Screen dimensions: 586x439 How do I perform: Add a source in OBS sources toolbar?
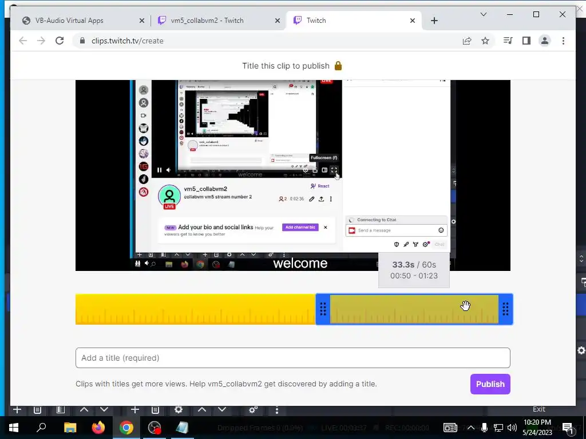135,409
